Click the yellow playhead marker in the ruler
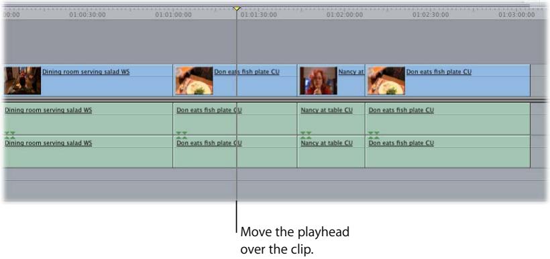Screen dimensions: 550x259 [x=237, y=8]
